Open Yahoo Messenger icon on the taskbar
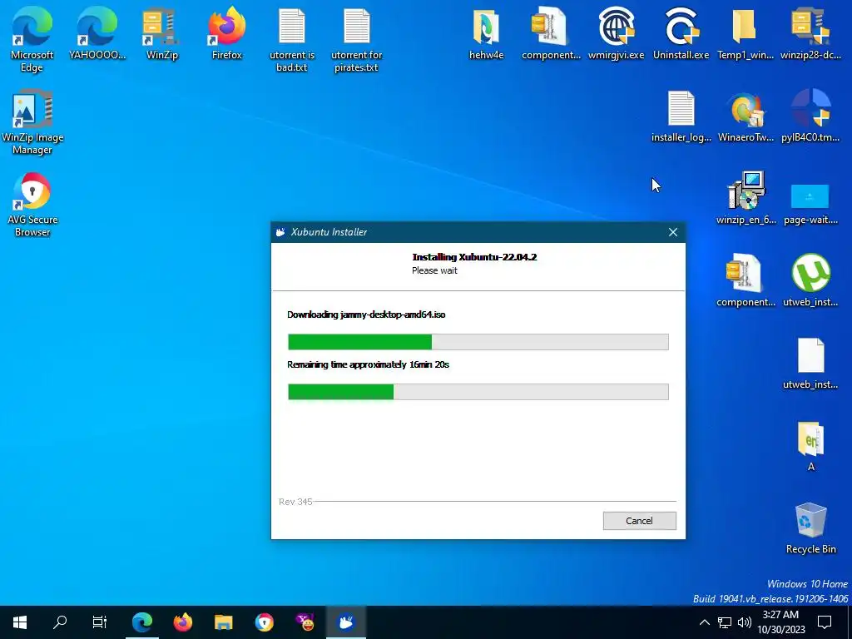852x639 pixels. click(x=305, y=622)
